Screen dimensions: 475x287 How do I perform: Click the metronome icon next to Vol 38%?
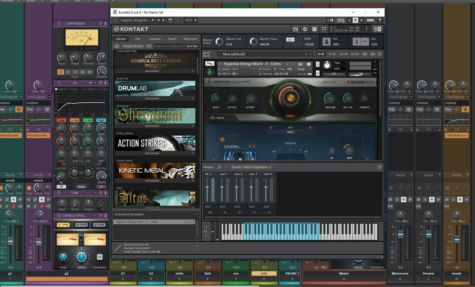tap(327, 42)
